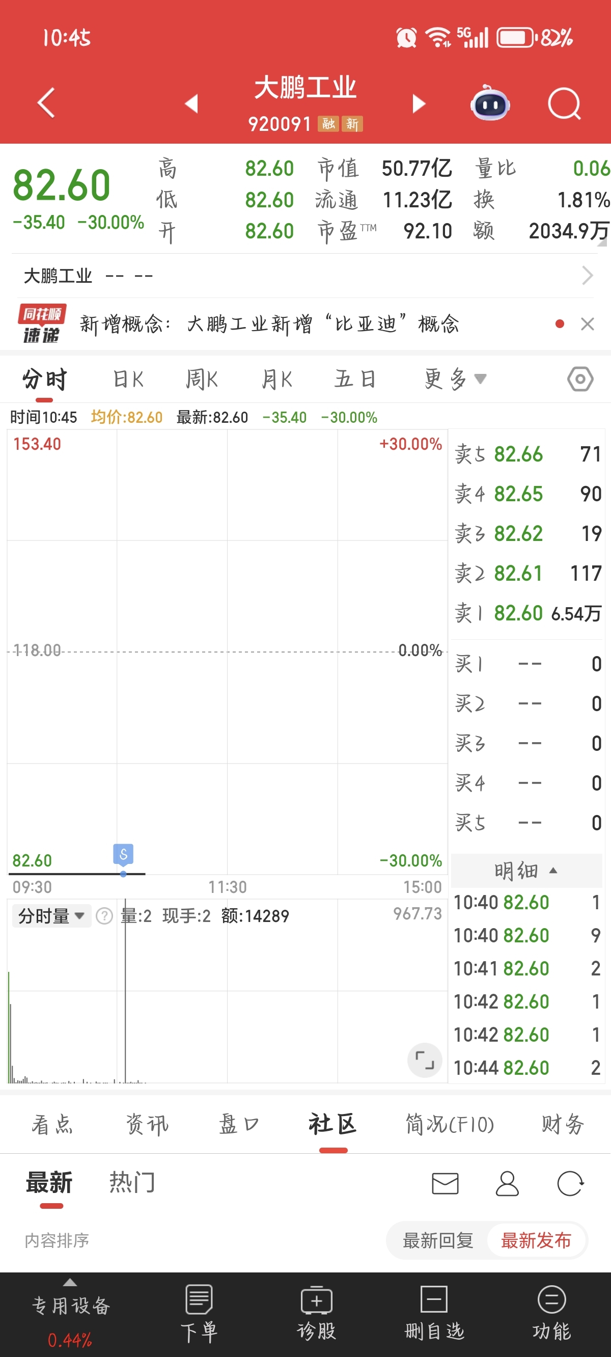Open the 社区 tab

point(333,1125)
